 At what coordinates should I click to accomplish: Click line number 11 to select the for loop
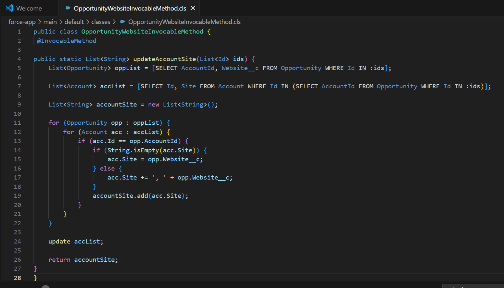[17, 122]
